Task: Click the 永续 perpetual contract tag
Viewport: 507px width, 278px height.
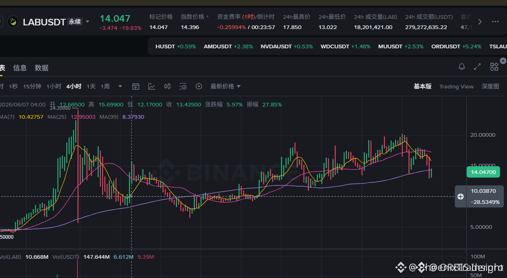Action: (75, 22)
